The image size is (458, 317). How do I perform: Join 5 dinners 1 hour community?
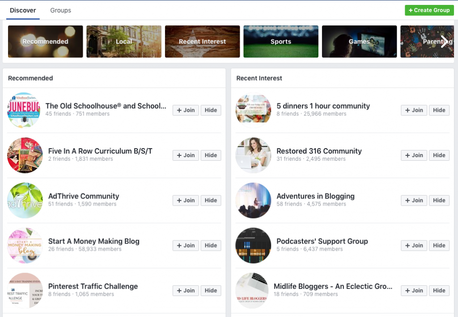click(414, 110)
